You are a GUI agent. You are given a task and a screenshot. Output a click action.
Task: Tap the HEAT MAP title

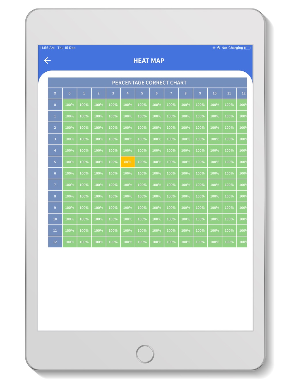click(149, 61)
